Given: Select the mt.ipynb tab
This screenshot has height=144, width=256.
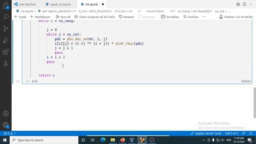Looking at the screenshot, I should (89, 4).
